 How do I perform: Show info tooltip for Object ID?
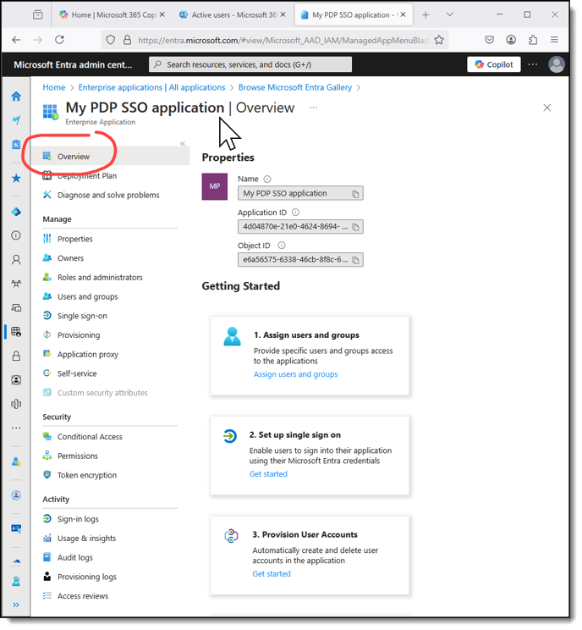pyautogui.click(x=282, y=246)
